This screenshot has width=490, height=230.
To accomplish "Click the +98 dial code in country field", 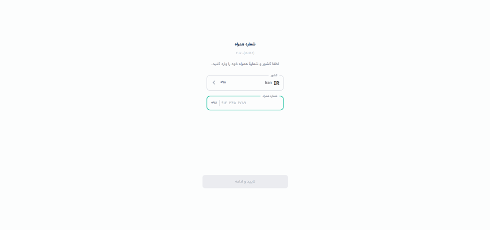I will [x=223, y=83].
